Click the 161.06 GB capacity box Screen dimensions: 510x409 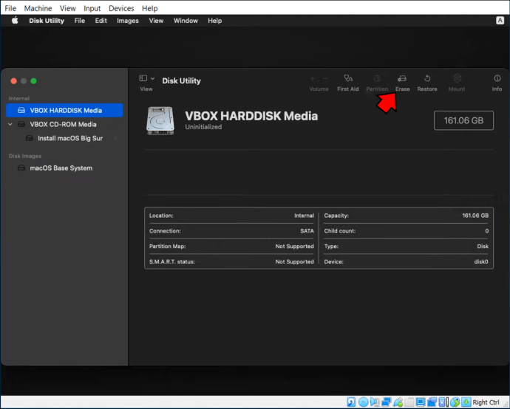463,120
